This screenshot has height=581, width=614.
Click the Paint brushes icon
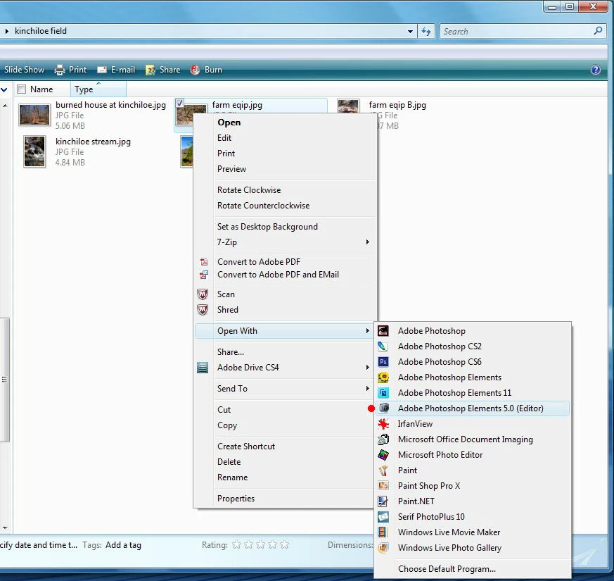pyautogui.click(x=383, y=470)
